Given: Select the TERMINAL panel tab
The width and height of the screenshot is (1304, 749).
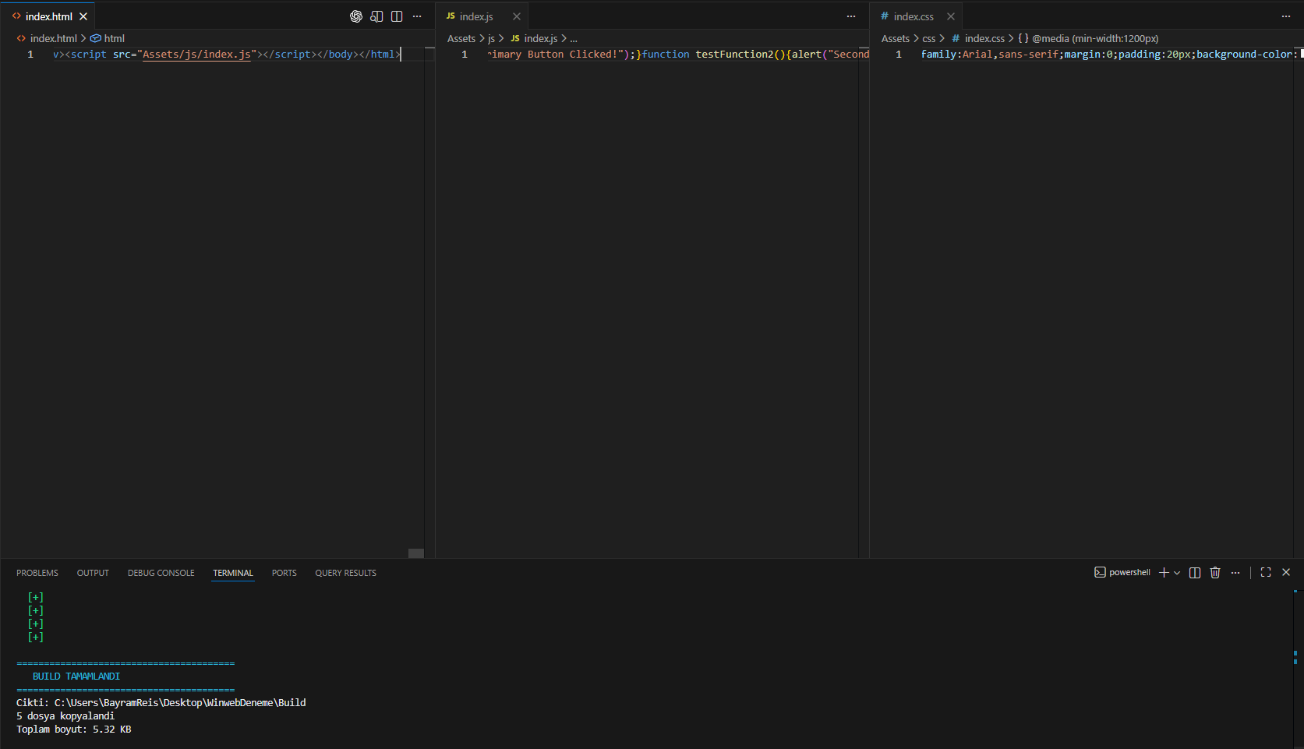Looking at the screenshot, I should [233, 573].
